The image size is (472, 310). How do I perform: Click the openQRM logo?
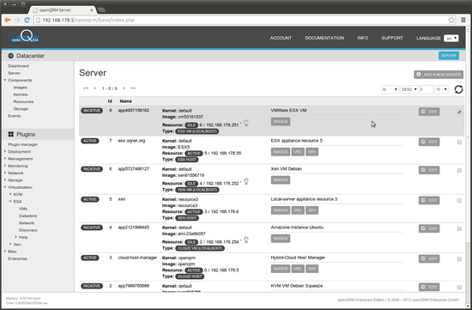coord(25,36)
